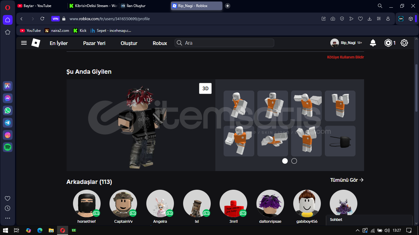Toggle the VPN badge in address bar
Screen dimensions: 419x235
56,19
